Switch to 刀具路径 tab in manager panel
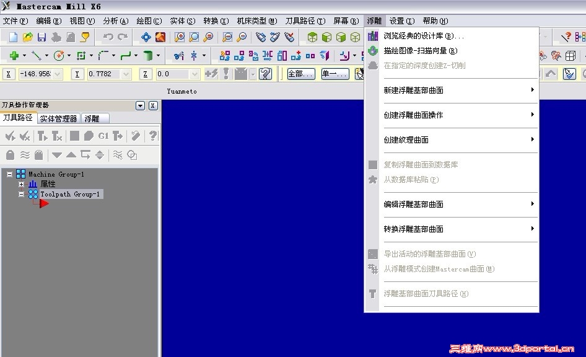This screenshot has height=357, width=586. [x=18, y=118]
